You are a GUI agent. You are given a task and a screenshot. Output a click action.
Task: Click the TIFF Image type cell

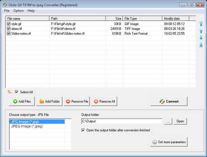click(132, 29)
